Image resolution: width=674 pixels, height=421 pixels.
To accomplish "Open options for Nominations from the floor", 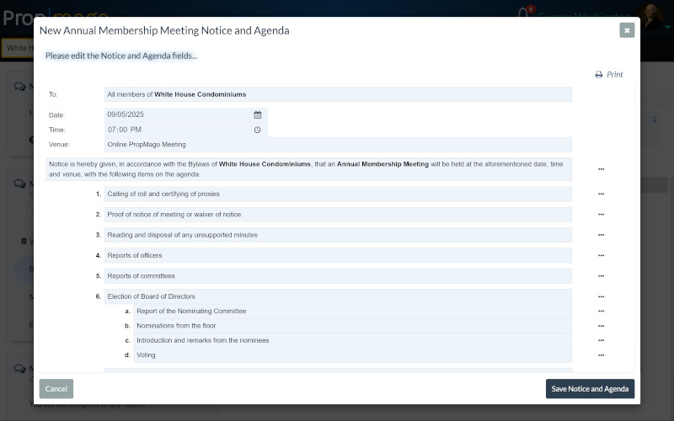I will 601,326.
